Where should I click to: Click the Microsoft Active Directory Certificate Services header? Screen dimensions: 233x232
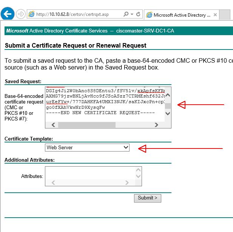click(90, 31)
